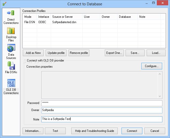
Task: Open Help and Troubleshooting Guide
Action: pyautogui.click(x=94, y=131)
